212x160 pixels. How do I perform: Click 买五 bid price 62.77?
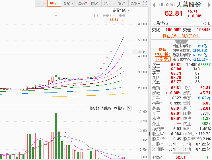[x=176, y=82]
